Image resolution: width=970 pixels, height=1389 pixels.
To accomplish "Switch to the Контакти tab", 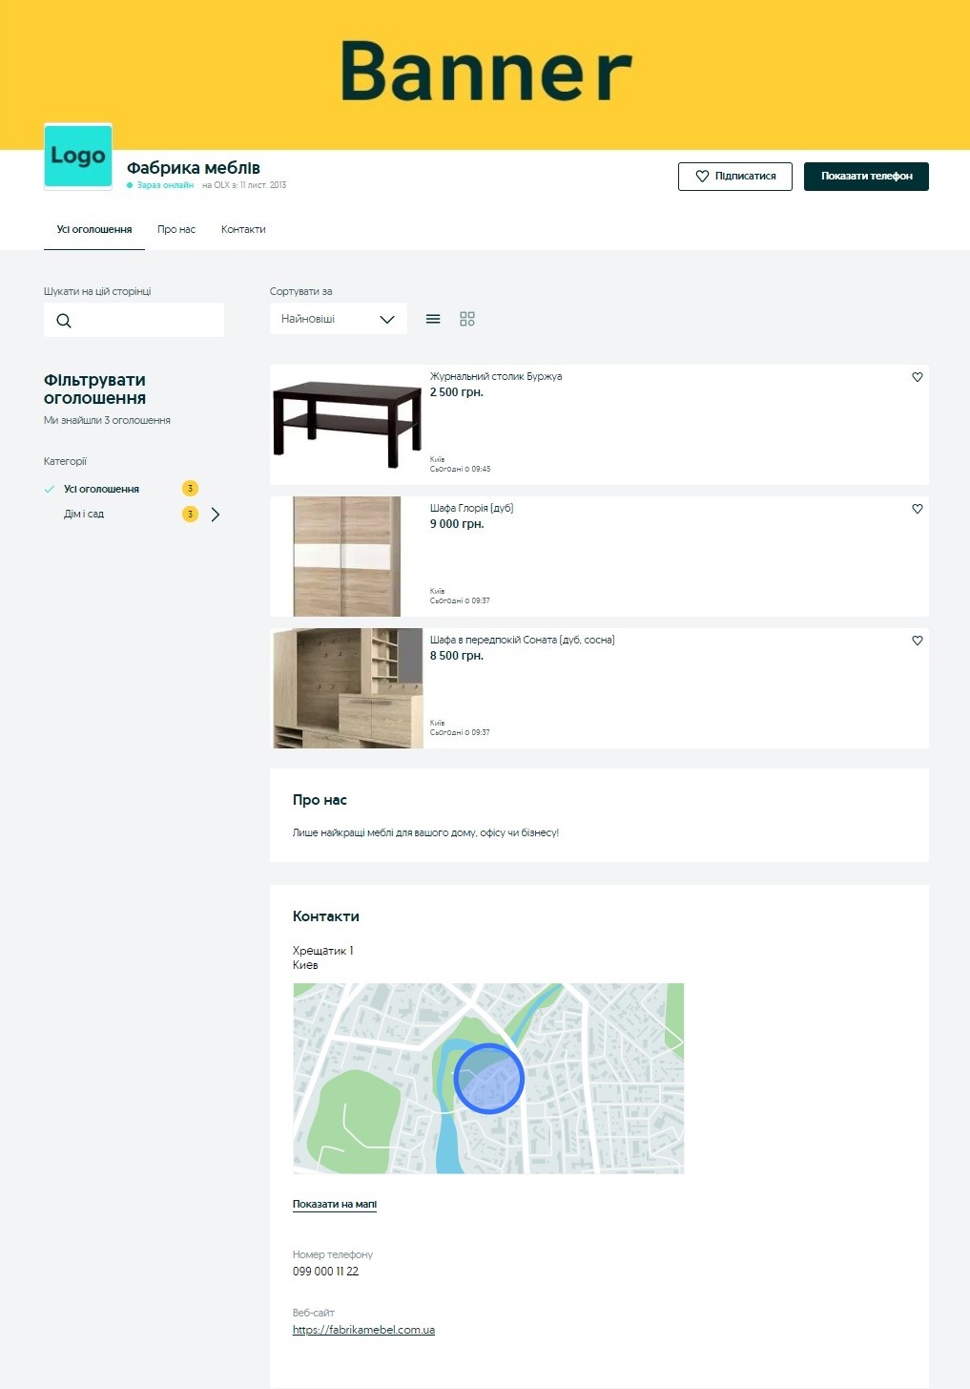I will pos(243,229).
